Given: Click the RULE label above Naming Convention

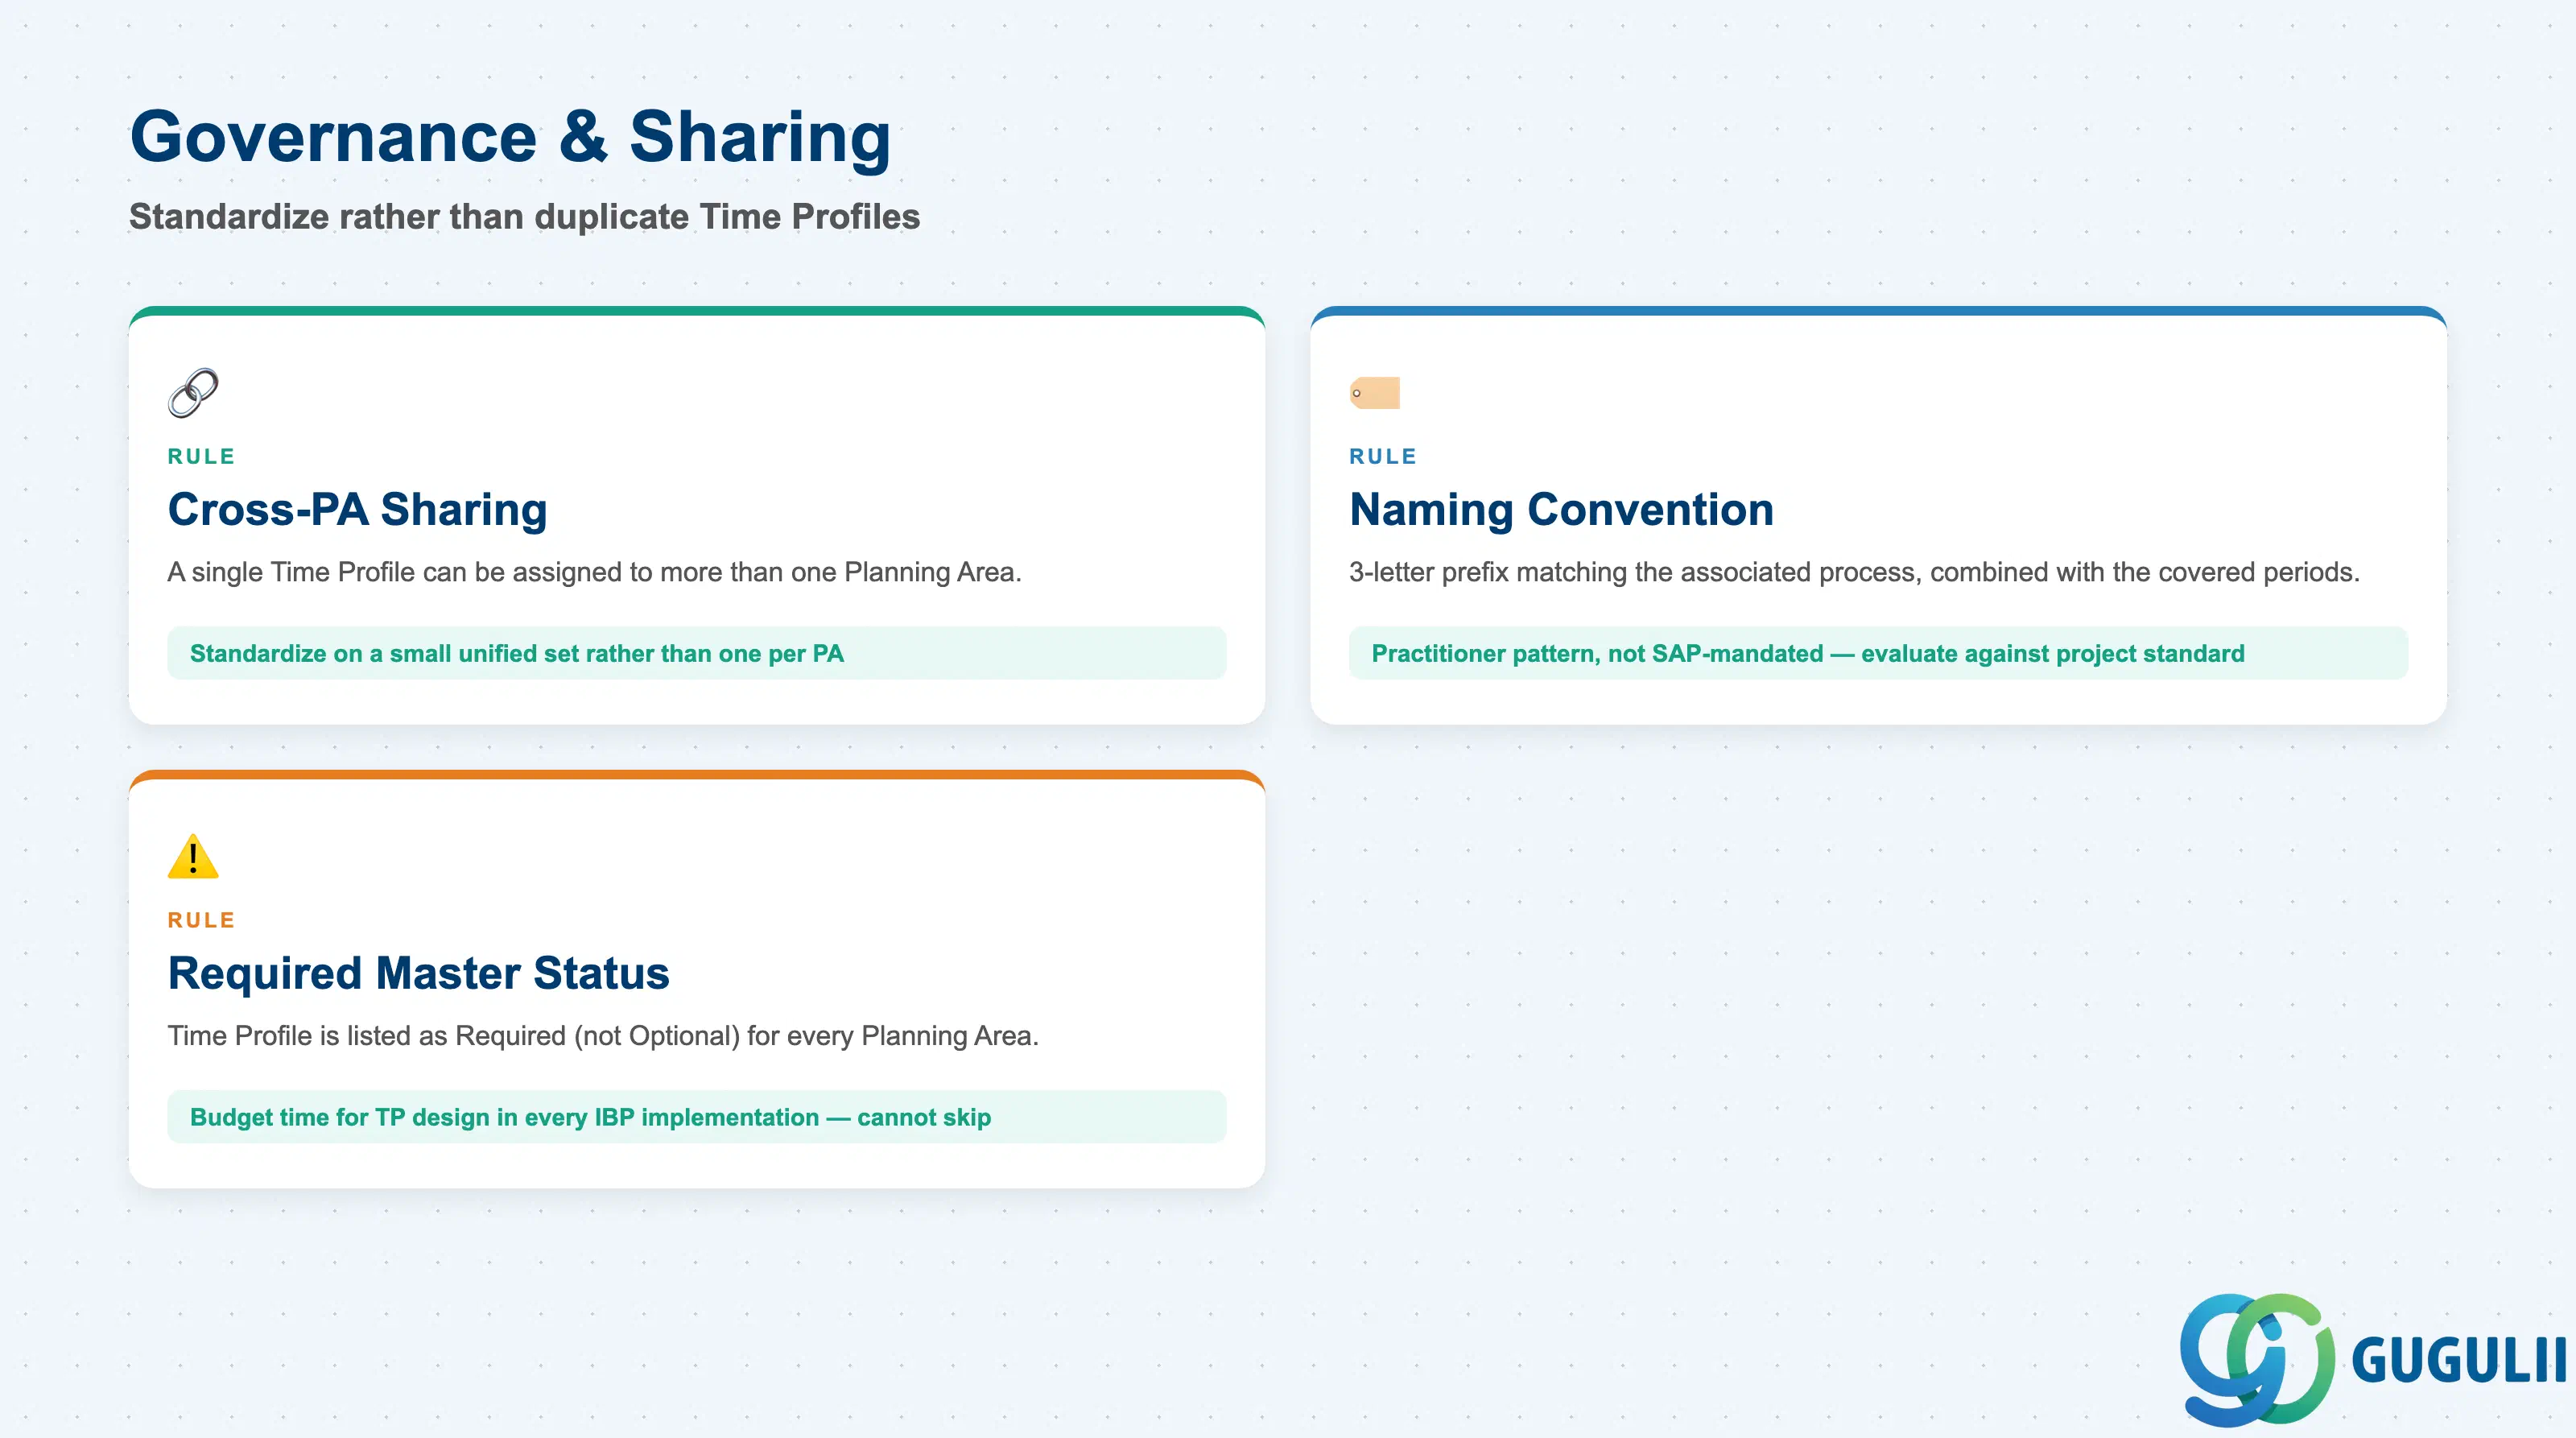Looking at the screenshot, I should [x=1383, y=456].
